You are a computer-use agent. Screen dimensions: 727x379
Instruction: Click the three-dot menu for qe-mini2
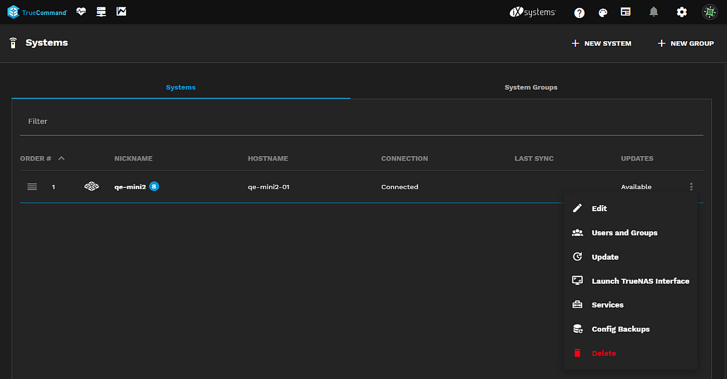tap(691, 187)
